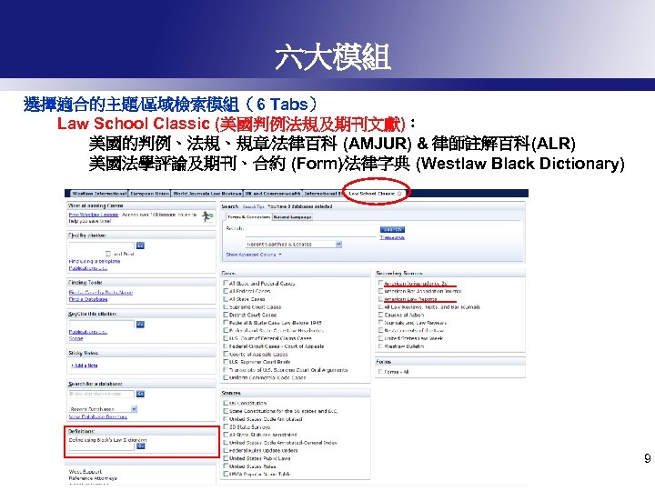655x491 pixels.
Task: Check American Bar Association Journal
Action: click(380, 291)
